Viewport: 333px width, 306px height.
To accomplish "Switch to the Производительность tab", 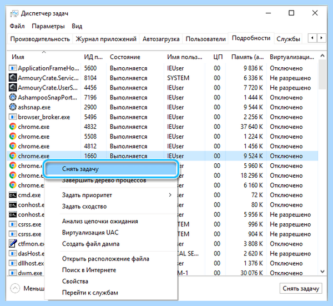I will (40, 39).
